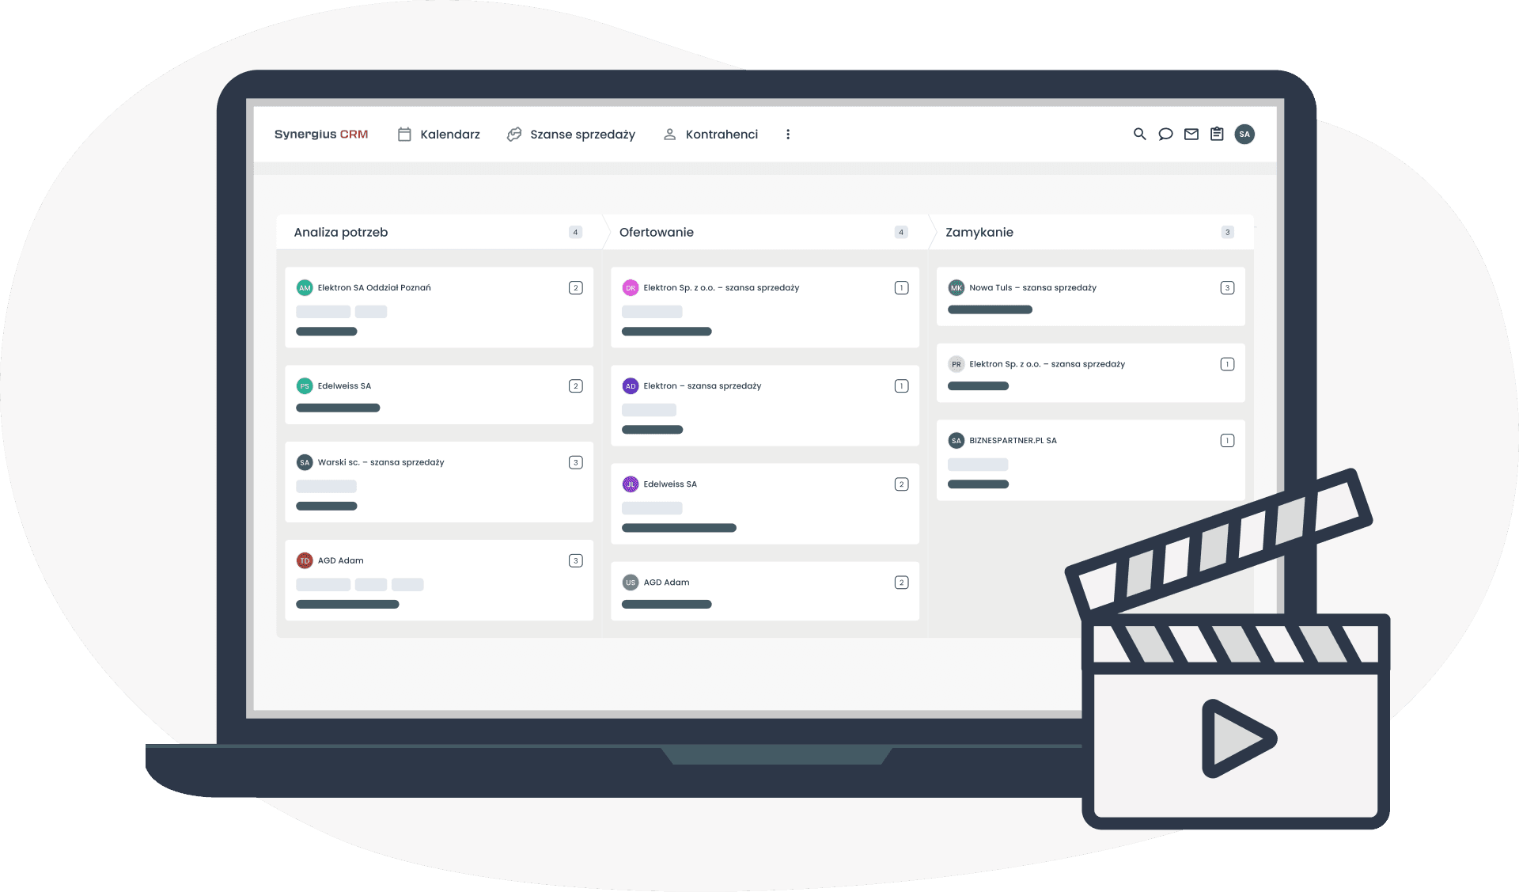The width and height of the screenshot is (1519, 892).
Task: Click the Synergius CRM logo
Action: tap(321, 135)
